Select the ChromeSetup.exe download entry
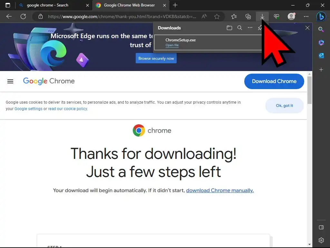The height and width of the screenshot is (248, 330). coord(209,42)
